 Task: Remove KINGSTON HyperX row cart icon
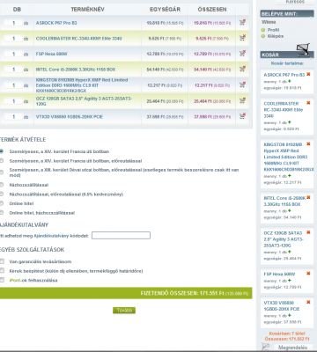click(242, 84)
